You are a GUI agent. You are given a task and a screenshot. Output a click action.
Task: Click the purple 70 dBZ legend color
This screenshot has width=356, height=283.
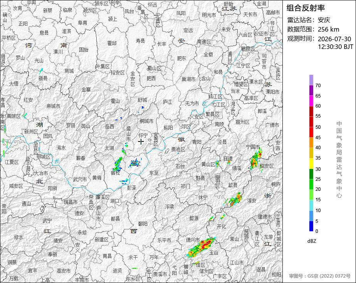311,80
